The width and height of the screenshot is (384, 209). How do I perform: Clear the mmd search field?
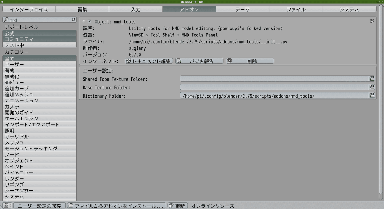(x=73, y=20)
